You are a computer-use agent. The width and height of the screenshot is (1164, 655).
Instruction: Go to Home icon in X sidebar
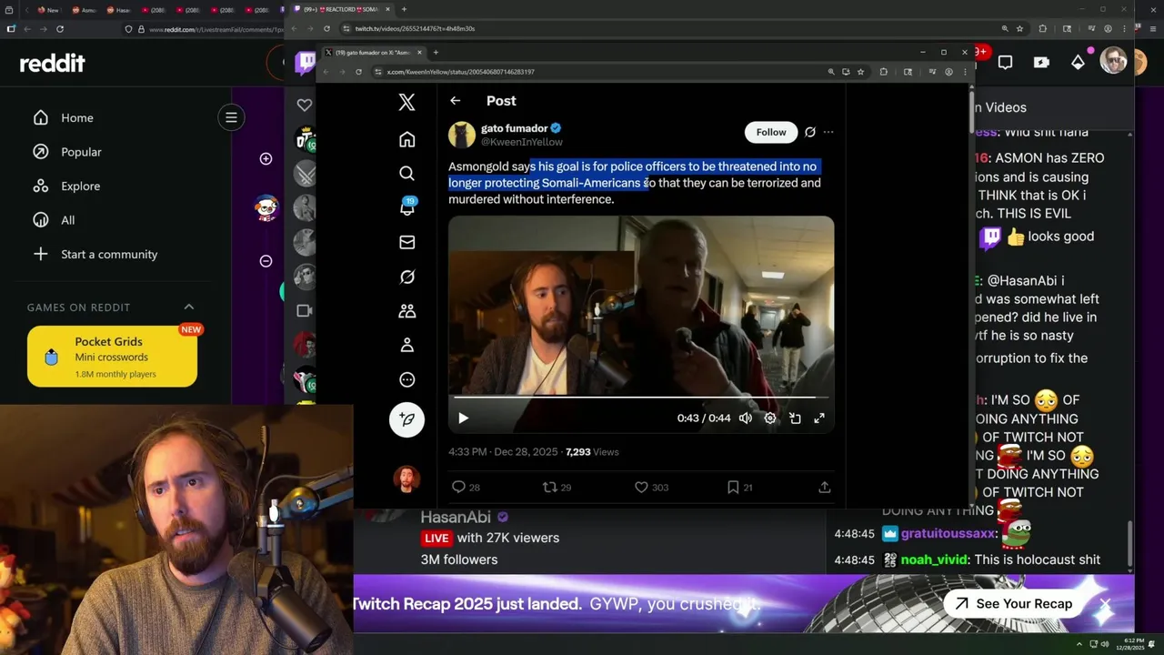coord(406,139)
